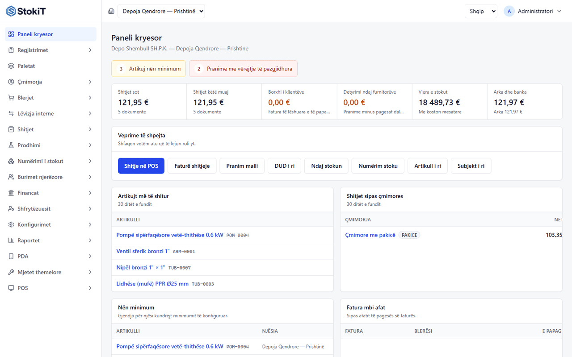Click the Konfigurimet gear icon
Viewport: 572px width, 357px height.
(11, 224)
